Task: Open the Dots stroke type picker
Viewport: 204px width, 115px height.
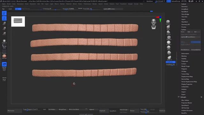Action: [x=4, y=46]
